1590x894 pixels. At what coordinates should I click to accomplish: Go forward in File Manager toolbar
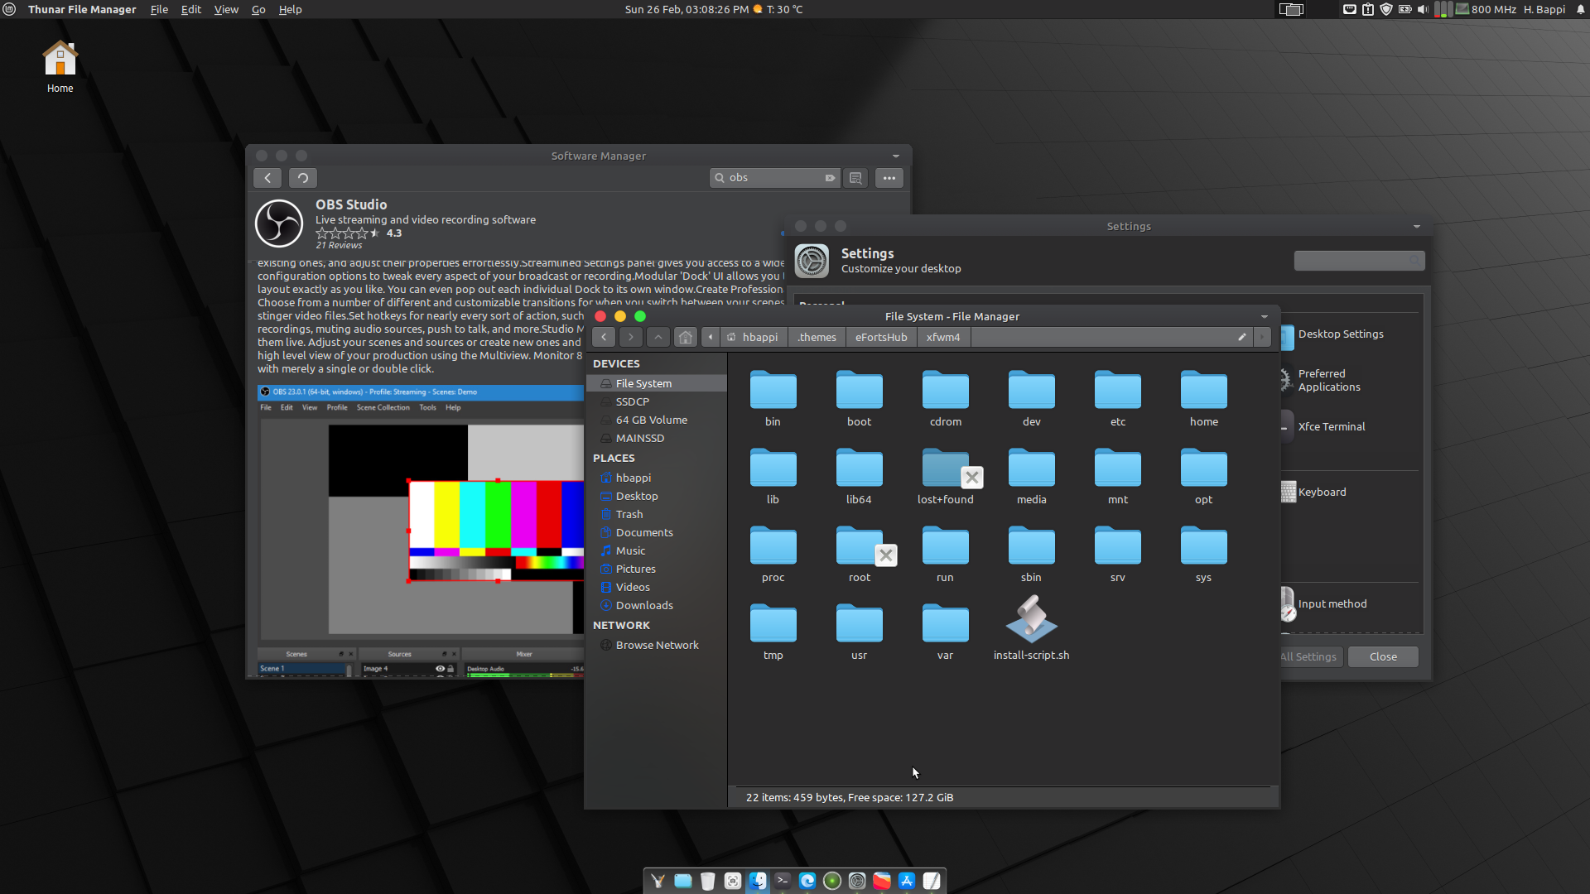pos(631,337)
